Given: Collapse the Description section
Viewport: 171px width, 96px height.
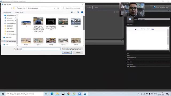Looking at the screenshot, I should click(x=129, y=24).
